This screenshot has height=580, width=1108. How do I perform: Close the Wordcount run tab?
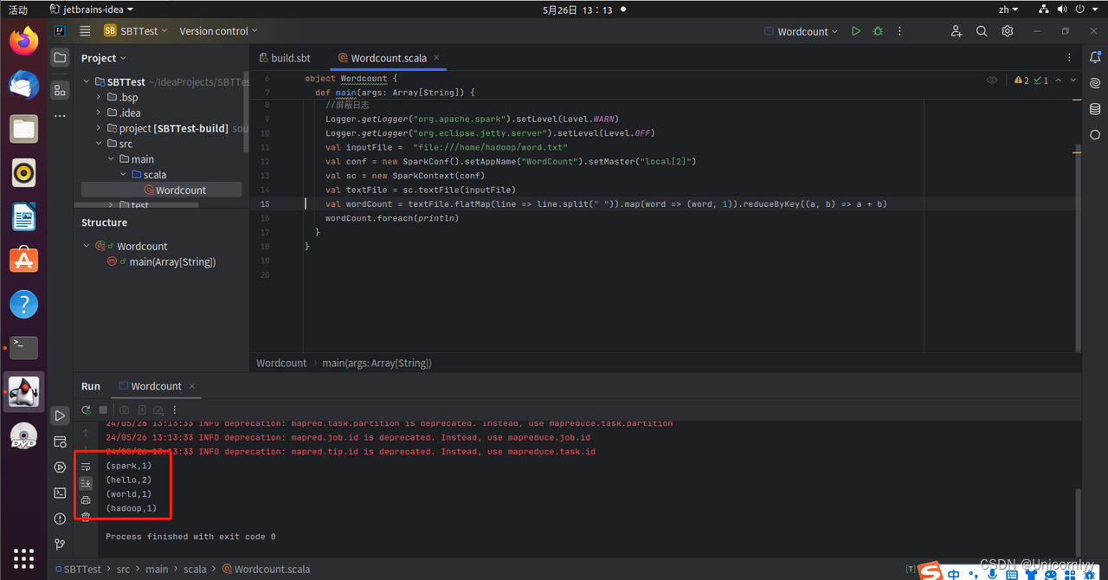[192, 386]
